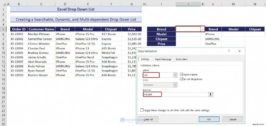
Task: Click the Clear All button
Action: point(148,119)
